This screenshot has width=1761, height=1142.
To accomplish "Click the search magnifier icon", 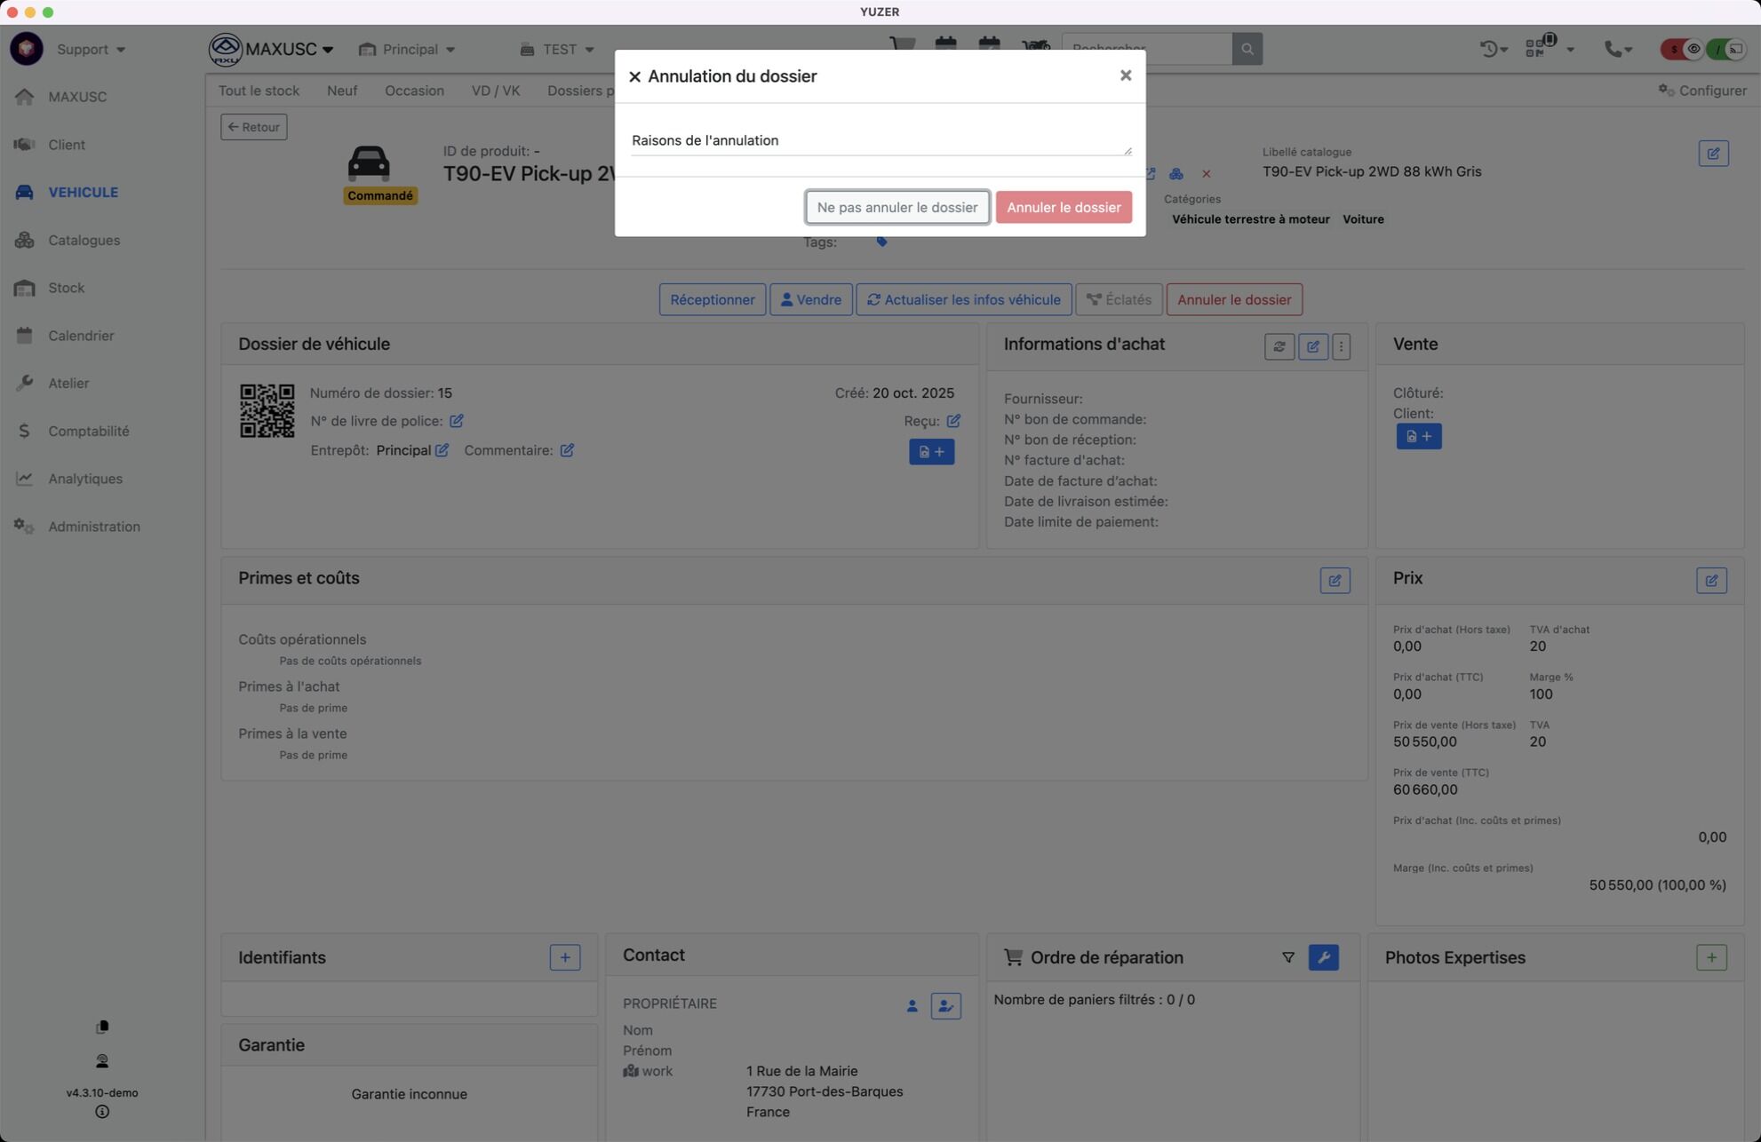I will [1247, 49].
